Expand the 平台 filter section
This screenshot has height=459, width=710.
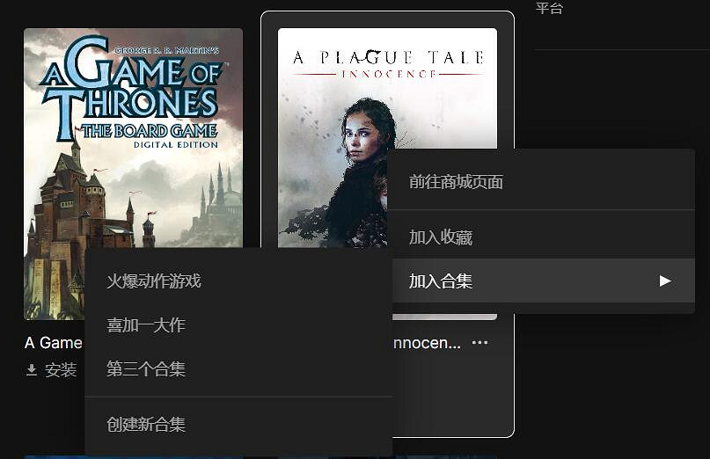click(x=549, y=8)
